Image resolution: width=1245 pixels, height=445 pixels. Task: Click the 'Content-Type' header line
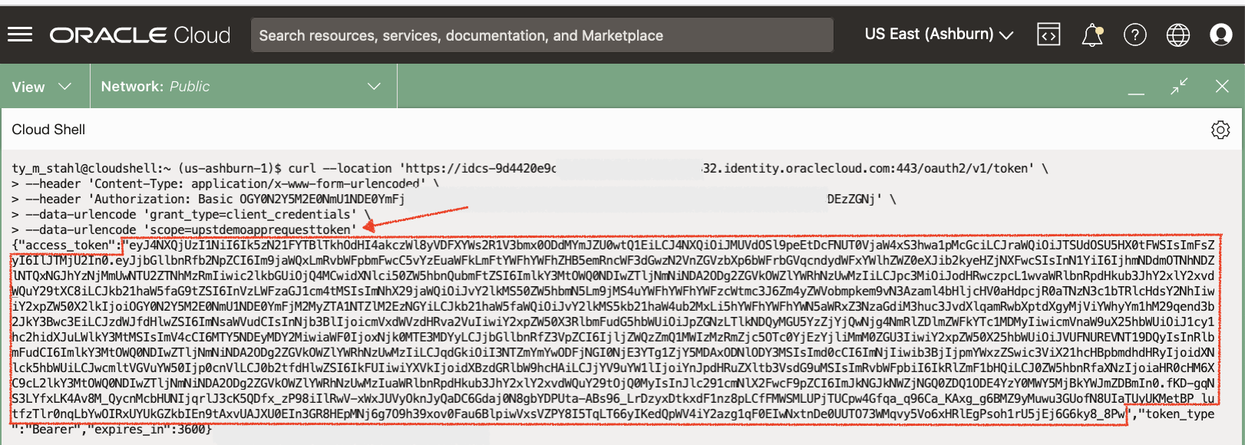[x=226, y=183]
